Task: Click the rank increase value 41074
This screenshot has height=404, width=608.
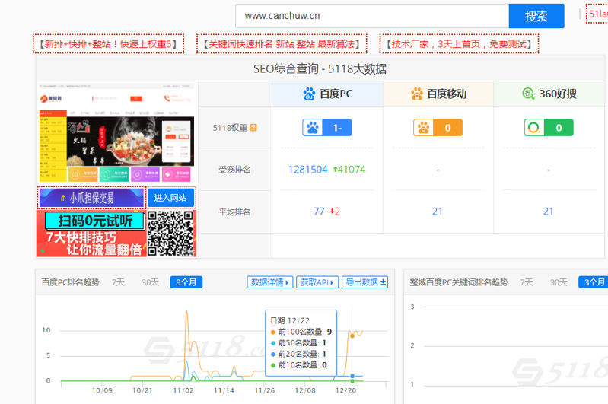Action: pos(349,170)
